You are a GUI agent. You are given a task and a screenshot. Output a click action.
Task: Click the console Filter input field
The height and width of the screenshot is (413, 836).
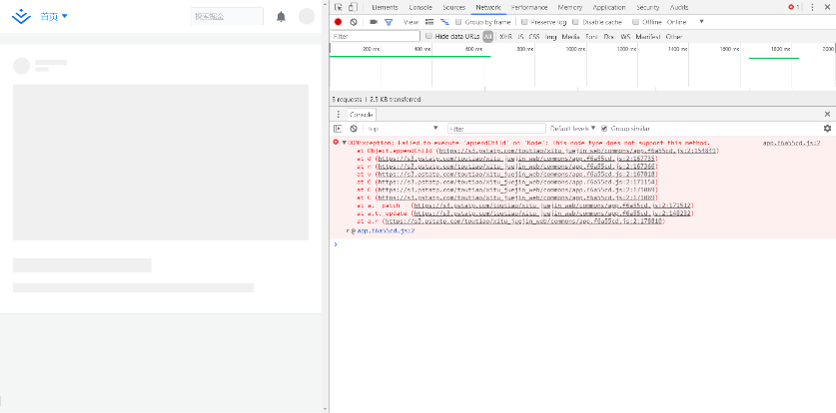[495, 129]
